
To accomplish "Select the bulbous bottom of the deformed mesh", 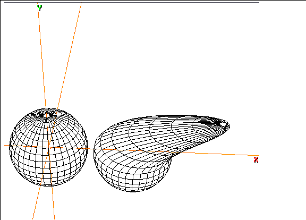I will pyautogui.click(x=133, y=176).
